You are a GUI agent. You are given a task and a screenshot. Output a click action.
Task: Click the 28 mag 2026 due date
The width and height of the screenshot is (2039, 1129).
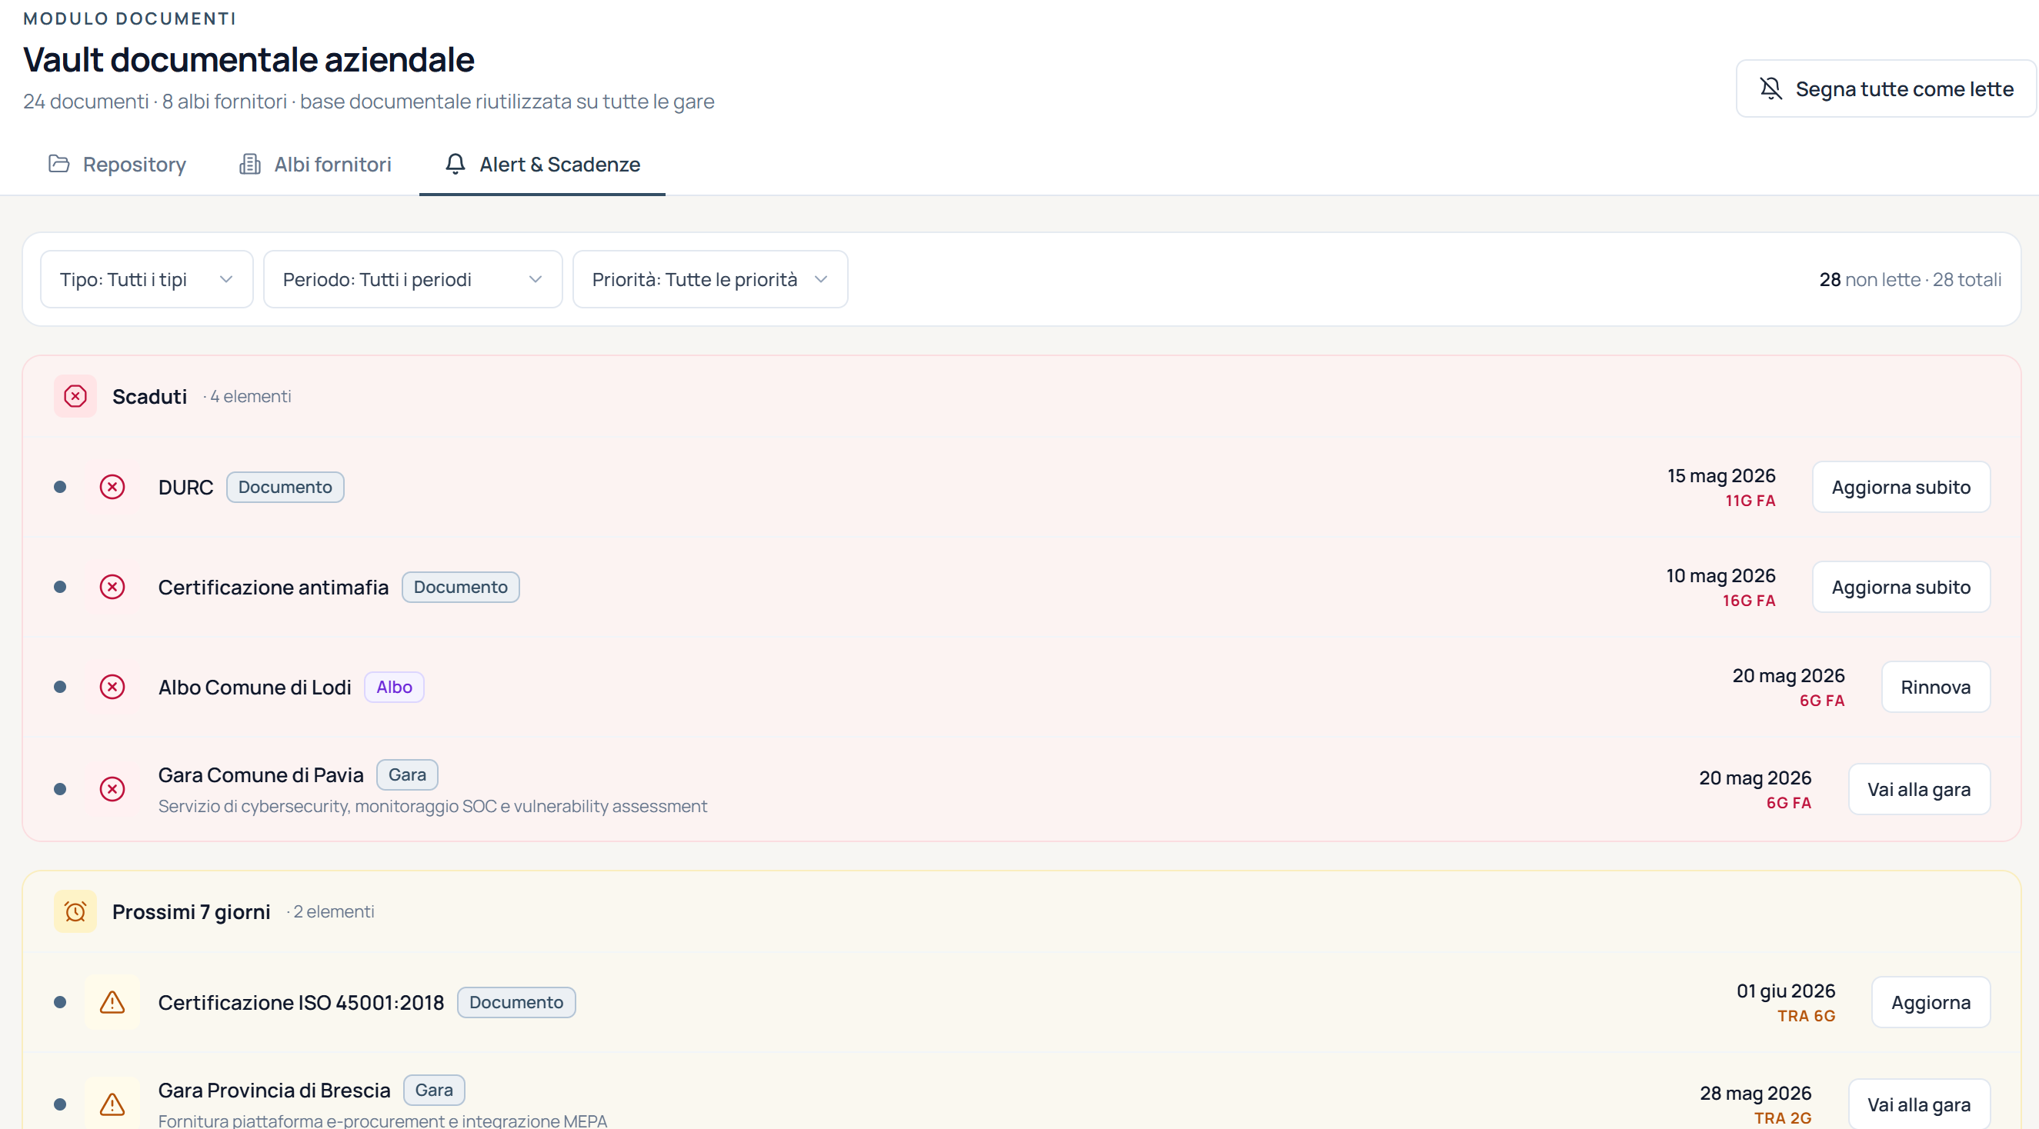point(1756,1093)
